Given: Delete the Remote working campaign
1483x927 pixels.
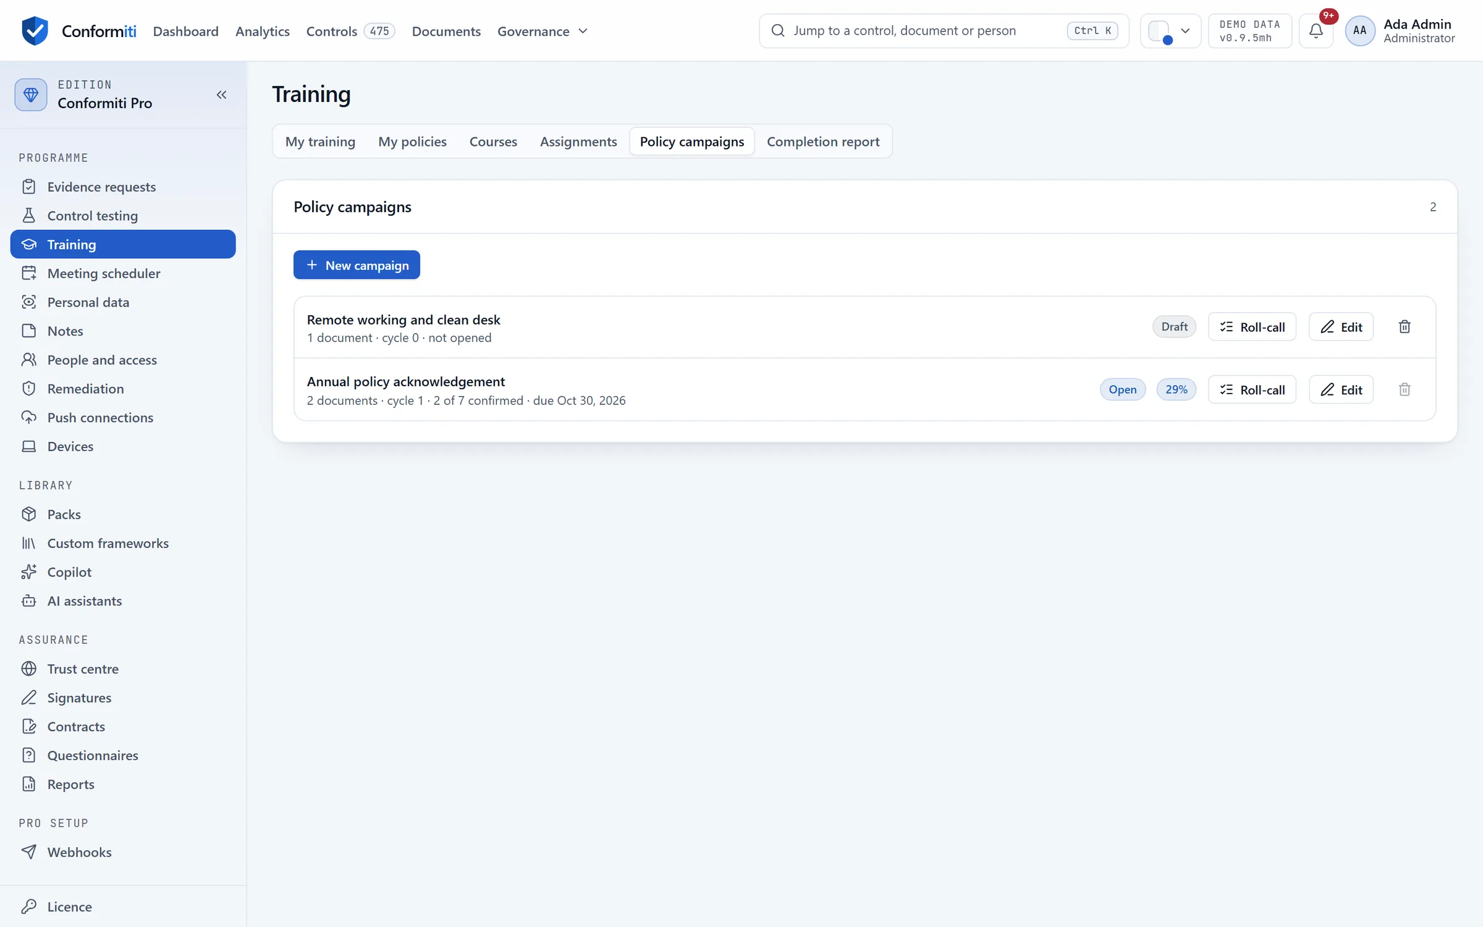Looking at the screenshot, I should [x=1405, y=327].
